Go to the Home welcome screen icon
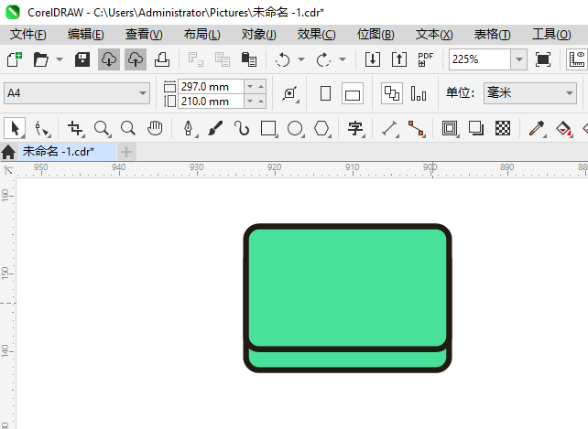This screenshot has width=588, height=429. 8,152
